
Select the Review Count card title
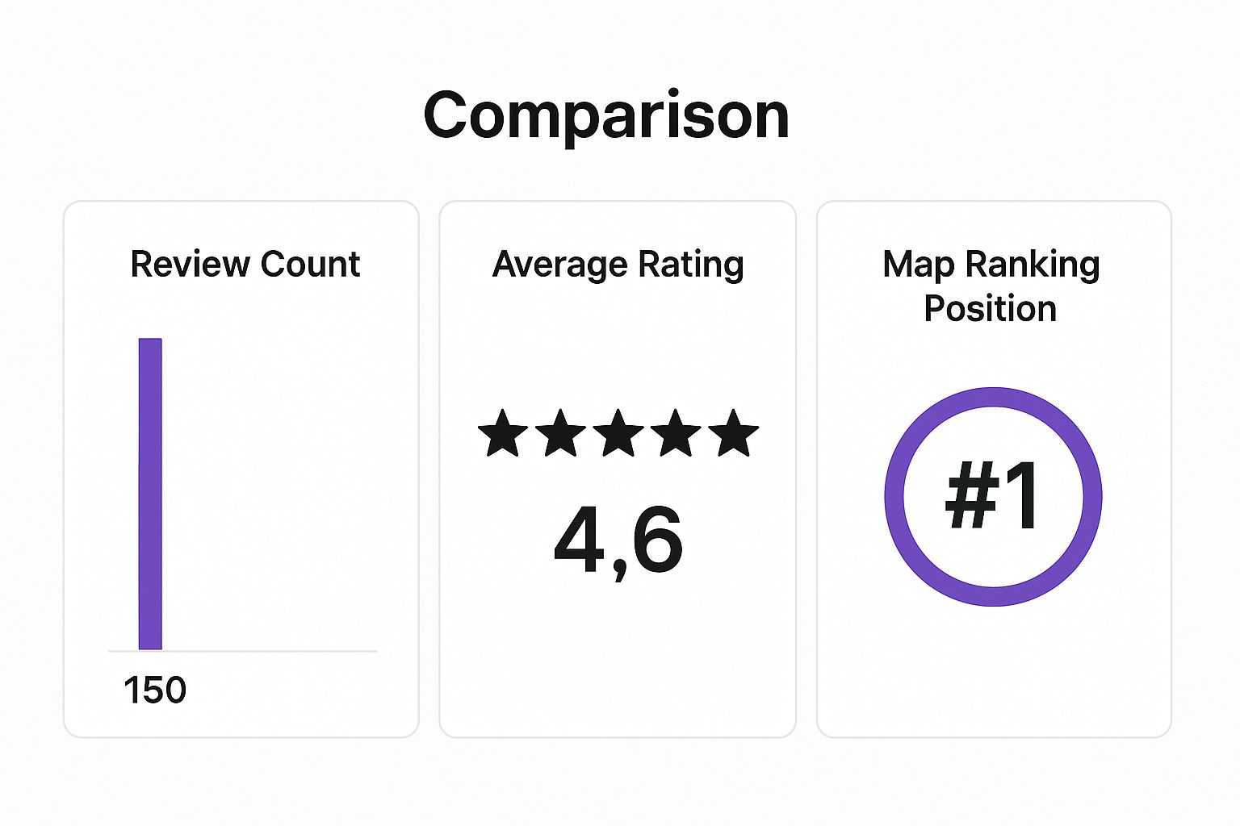point(245,265)
